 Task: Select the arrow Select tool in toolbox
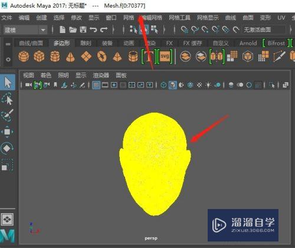coord(8,82)
